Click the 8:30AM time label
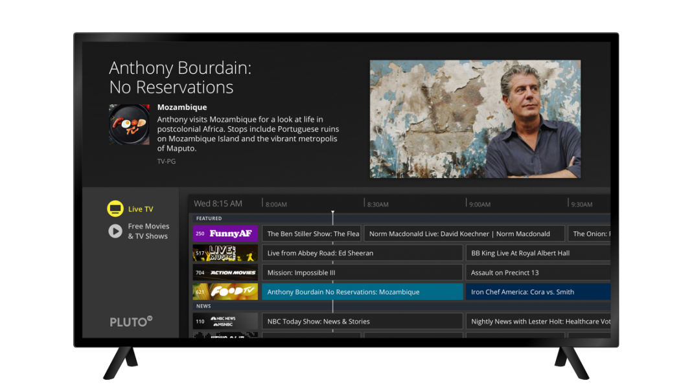 tap(378, 205)
